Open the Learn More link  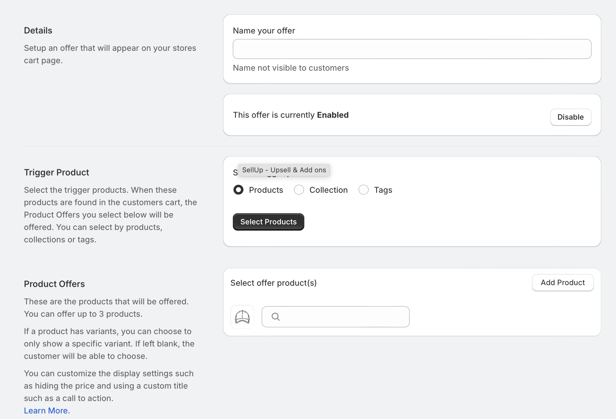point(47,411)
